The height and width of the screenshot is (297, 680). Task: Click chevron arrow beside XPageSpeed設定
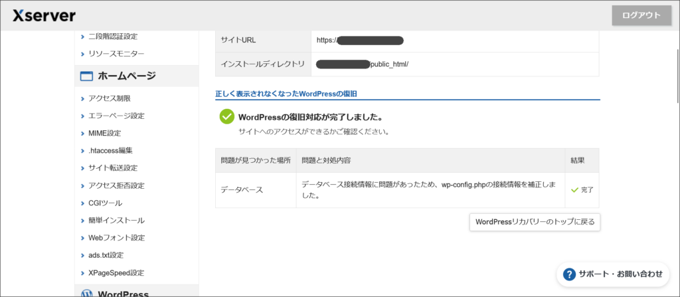coord(82,274)
